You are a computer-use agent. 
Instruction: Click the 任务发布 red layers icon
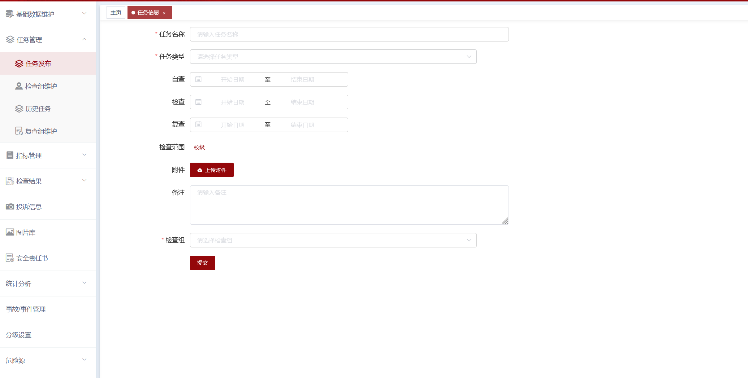[19, 64]
